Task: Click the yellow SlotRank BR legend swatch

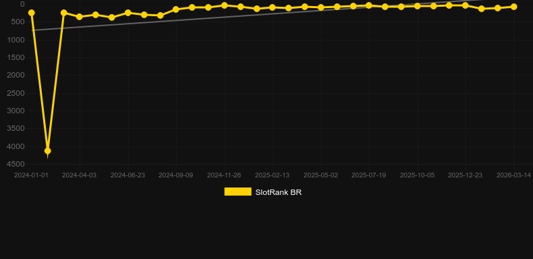Action: (x=238, y=192)
